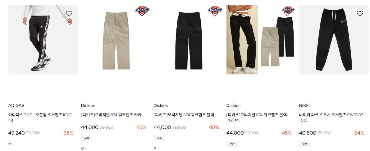Open the Nike black jogger product image
The image size is (370, 151).
(x=334, y=40)
